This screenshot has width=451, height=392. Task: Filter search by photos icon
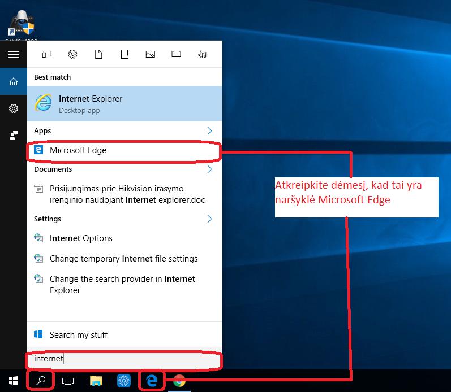pyautogui.click(x=151, y=54)
